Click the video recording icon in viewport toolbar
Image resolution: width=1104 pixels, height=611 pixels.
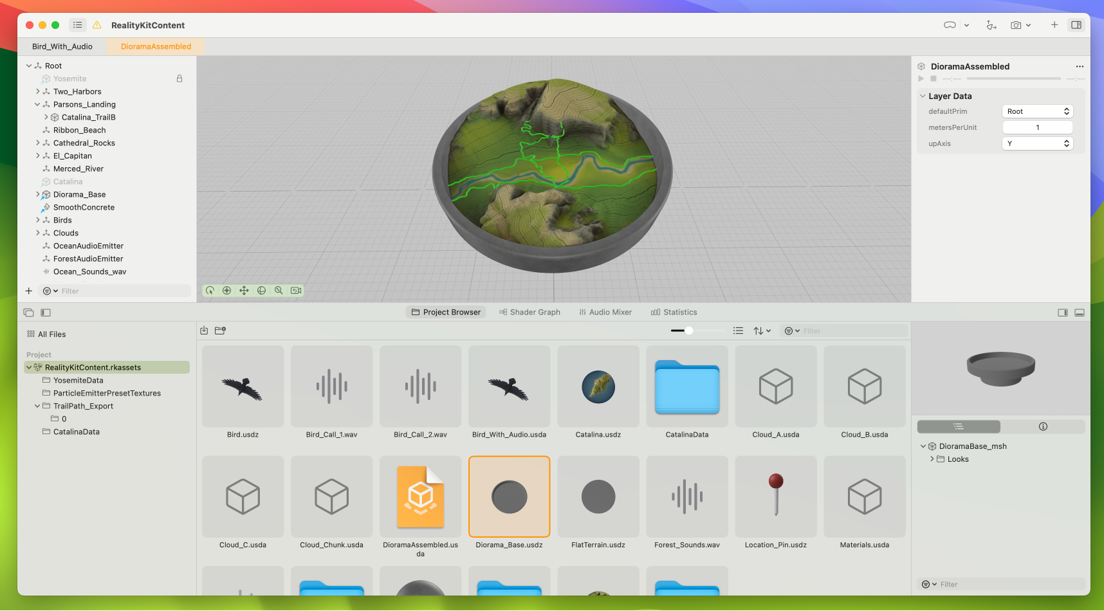[x=296, y=290]
